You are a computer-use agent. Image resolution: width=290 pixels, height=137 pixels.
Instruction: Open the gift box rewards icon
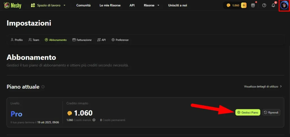pos(253,5)
